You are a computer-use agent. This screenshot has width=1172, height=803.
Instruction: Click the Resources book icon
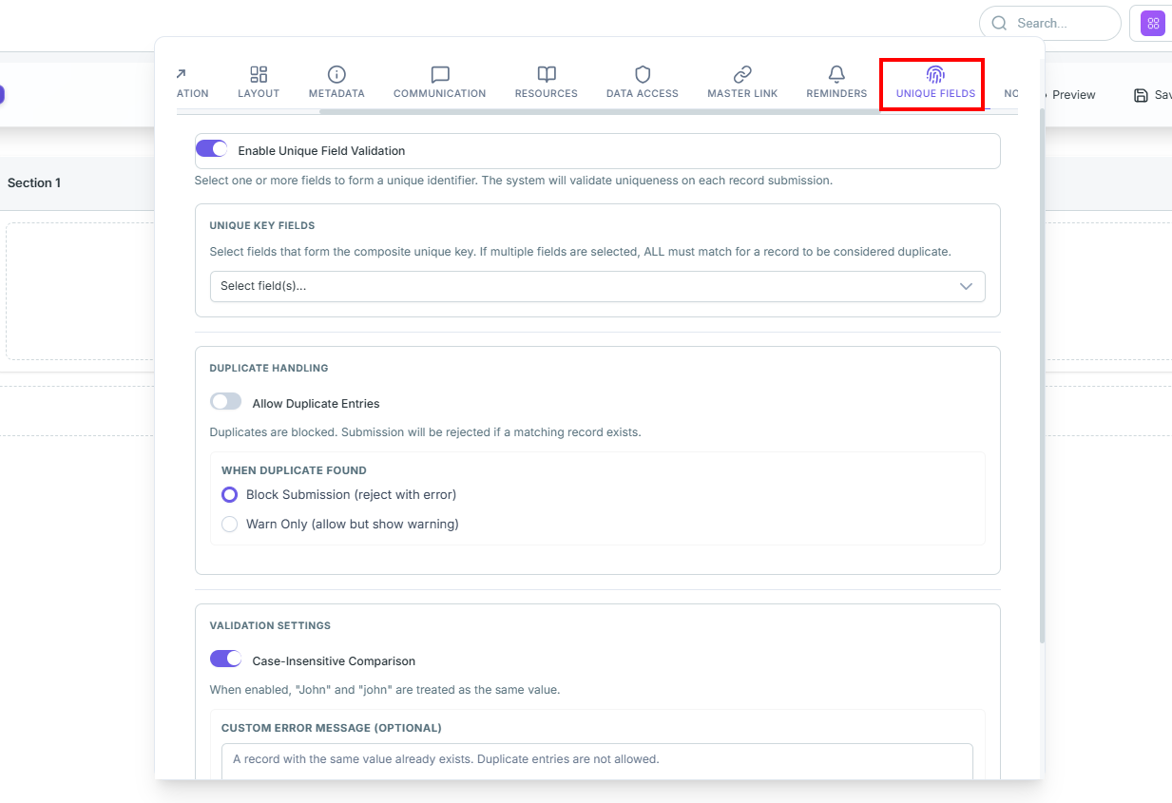click(x=547, y=74)
